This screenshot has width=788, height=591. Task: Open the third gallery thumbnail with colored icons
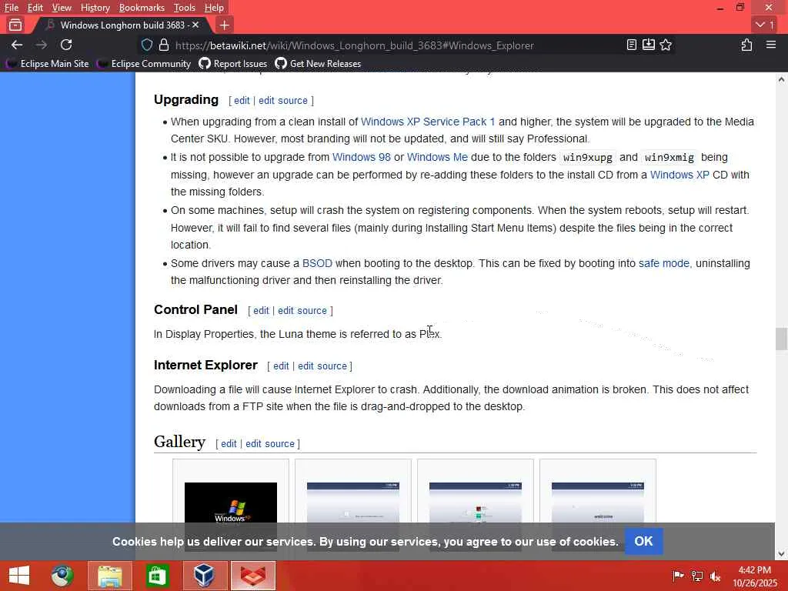tap(476, 503)
